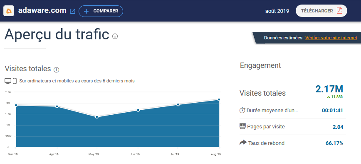This screenshot has height=164, width=361.
Task: Click the Mar '19 data point on chart
Action: pyautogui.click(x=16, y=105)
